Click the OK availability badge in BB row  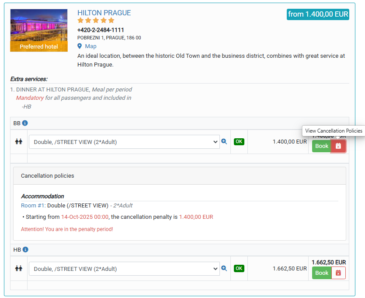239,141
